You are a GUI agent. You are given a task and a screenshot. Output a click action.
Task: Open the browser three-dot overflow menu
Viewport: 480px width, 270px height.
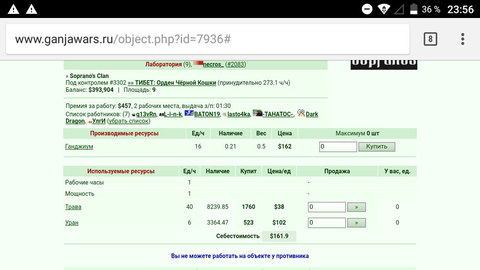pos(462,39)
